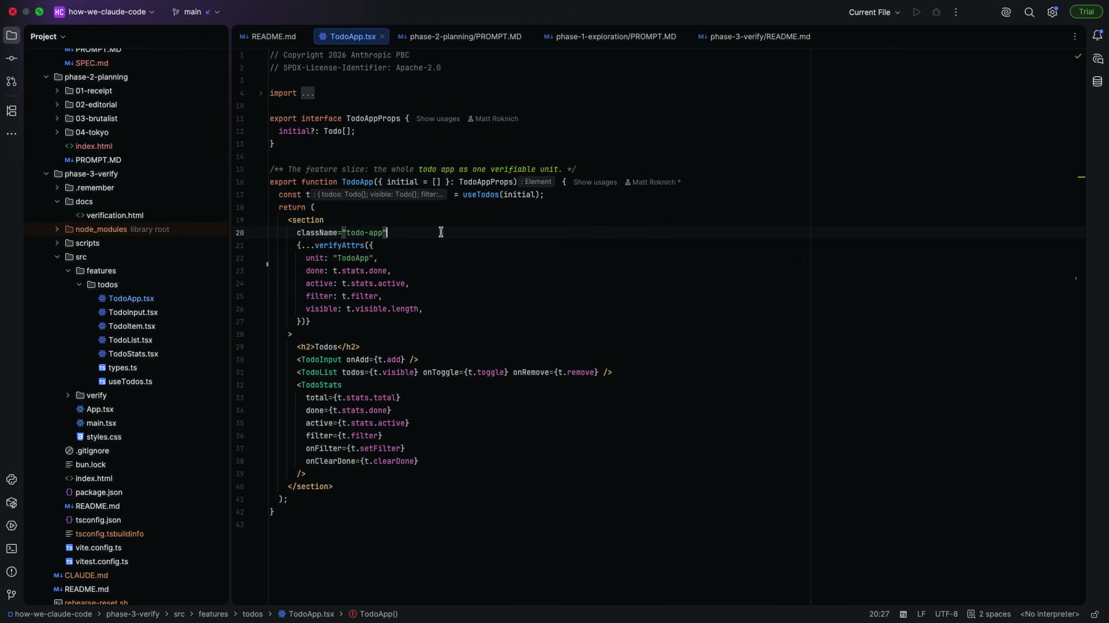Screen dimensions: 1109x623
Task: Open the main branch dropdown
Action: click(x=196, y=12)
